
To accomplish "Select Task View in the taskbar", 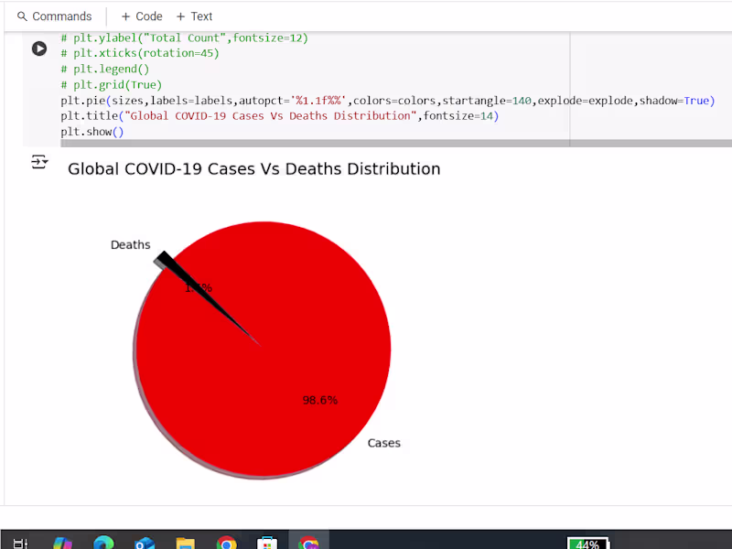I will tap(19, 542).
